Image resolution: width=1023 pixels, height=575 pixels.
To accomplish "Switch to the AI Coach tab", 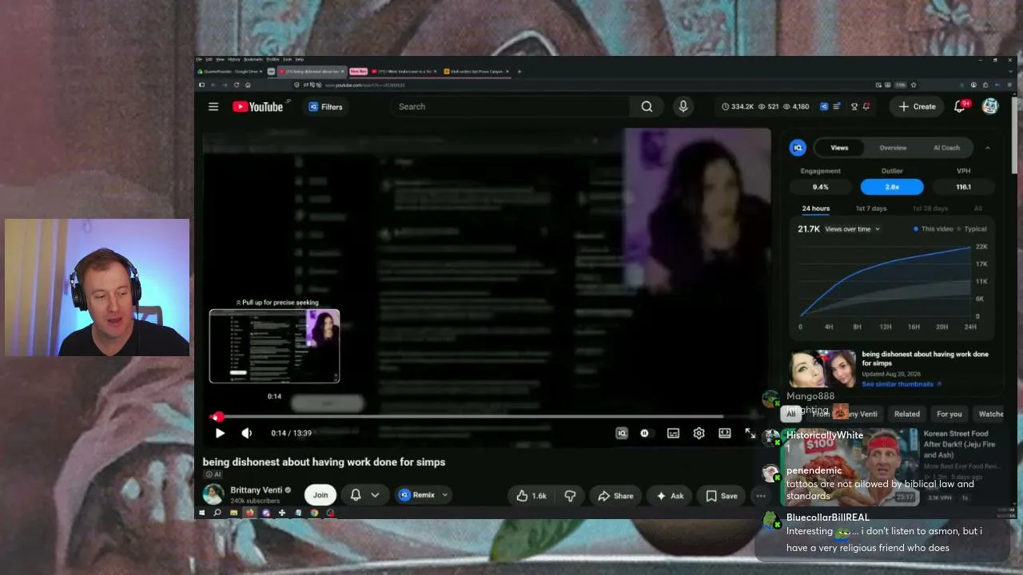I will pos(946,148).
